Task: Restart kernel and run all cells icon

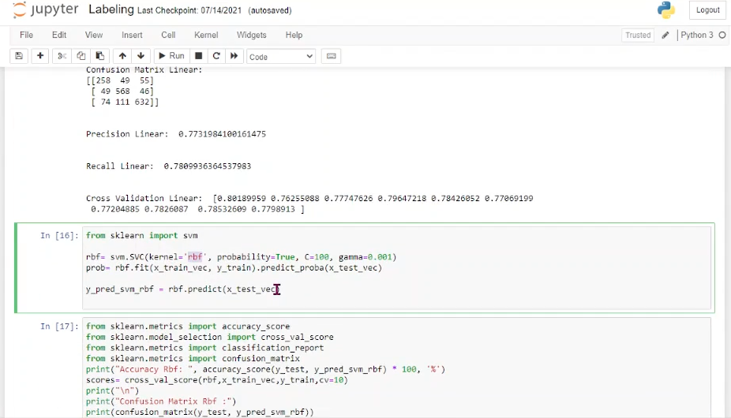Action: (x=234, y=56)
